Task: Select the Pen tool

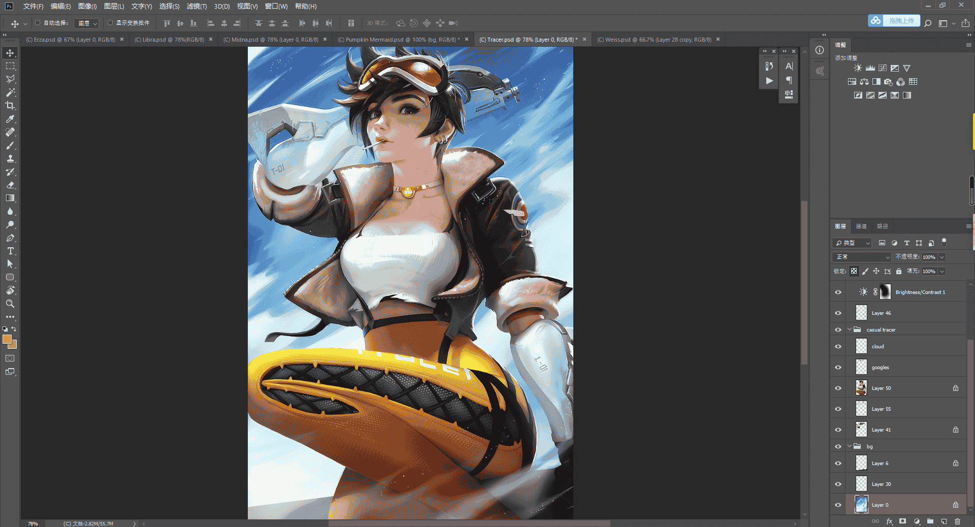Action: click(10, 238)
